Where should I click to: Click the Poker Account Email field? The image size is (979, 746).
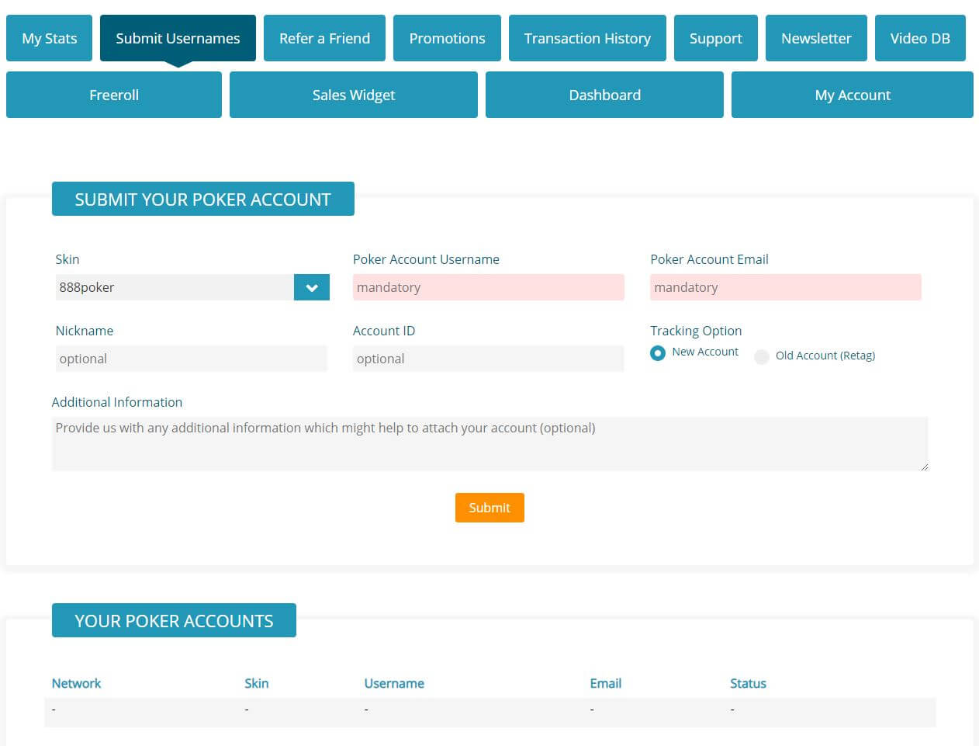(x=785, y=287)
